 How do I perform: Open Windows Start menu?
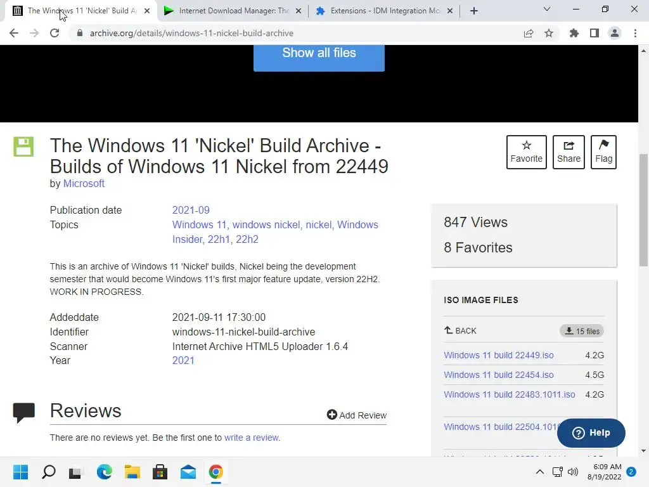click(20, 472)
